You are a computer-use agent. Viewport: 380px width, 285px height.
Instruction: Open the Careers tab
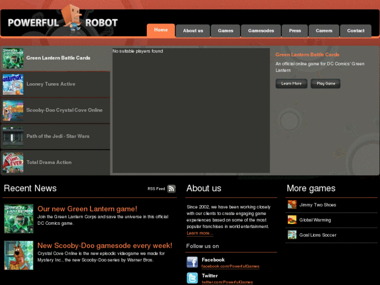(324, 31)
